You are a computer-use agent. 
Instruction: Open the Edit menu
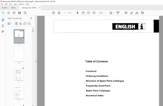(6, 4)
